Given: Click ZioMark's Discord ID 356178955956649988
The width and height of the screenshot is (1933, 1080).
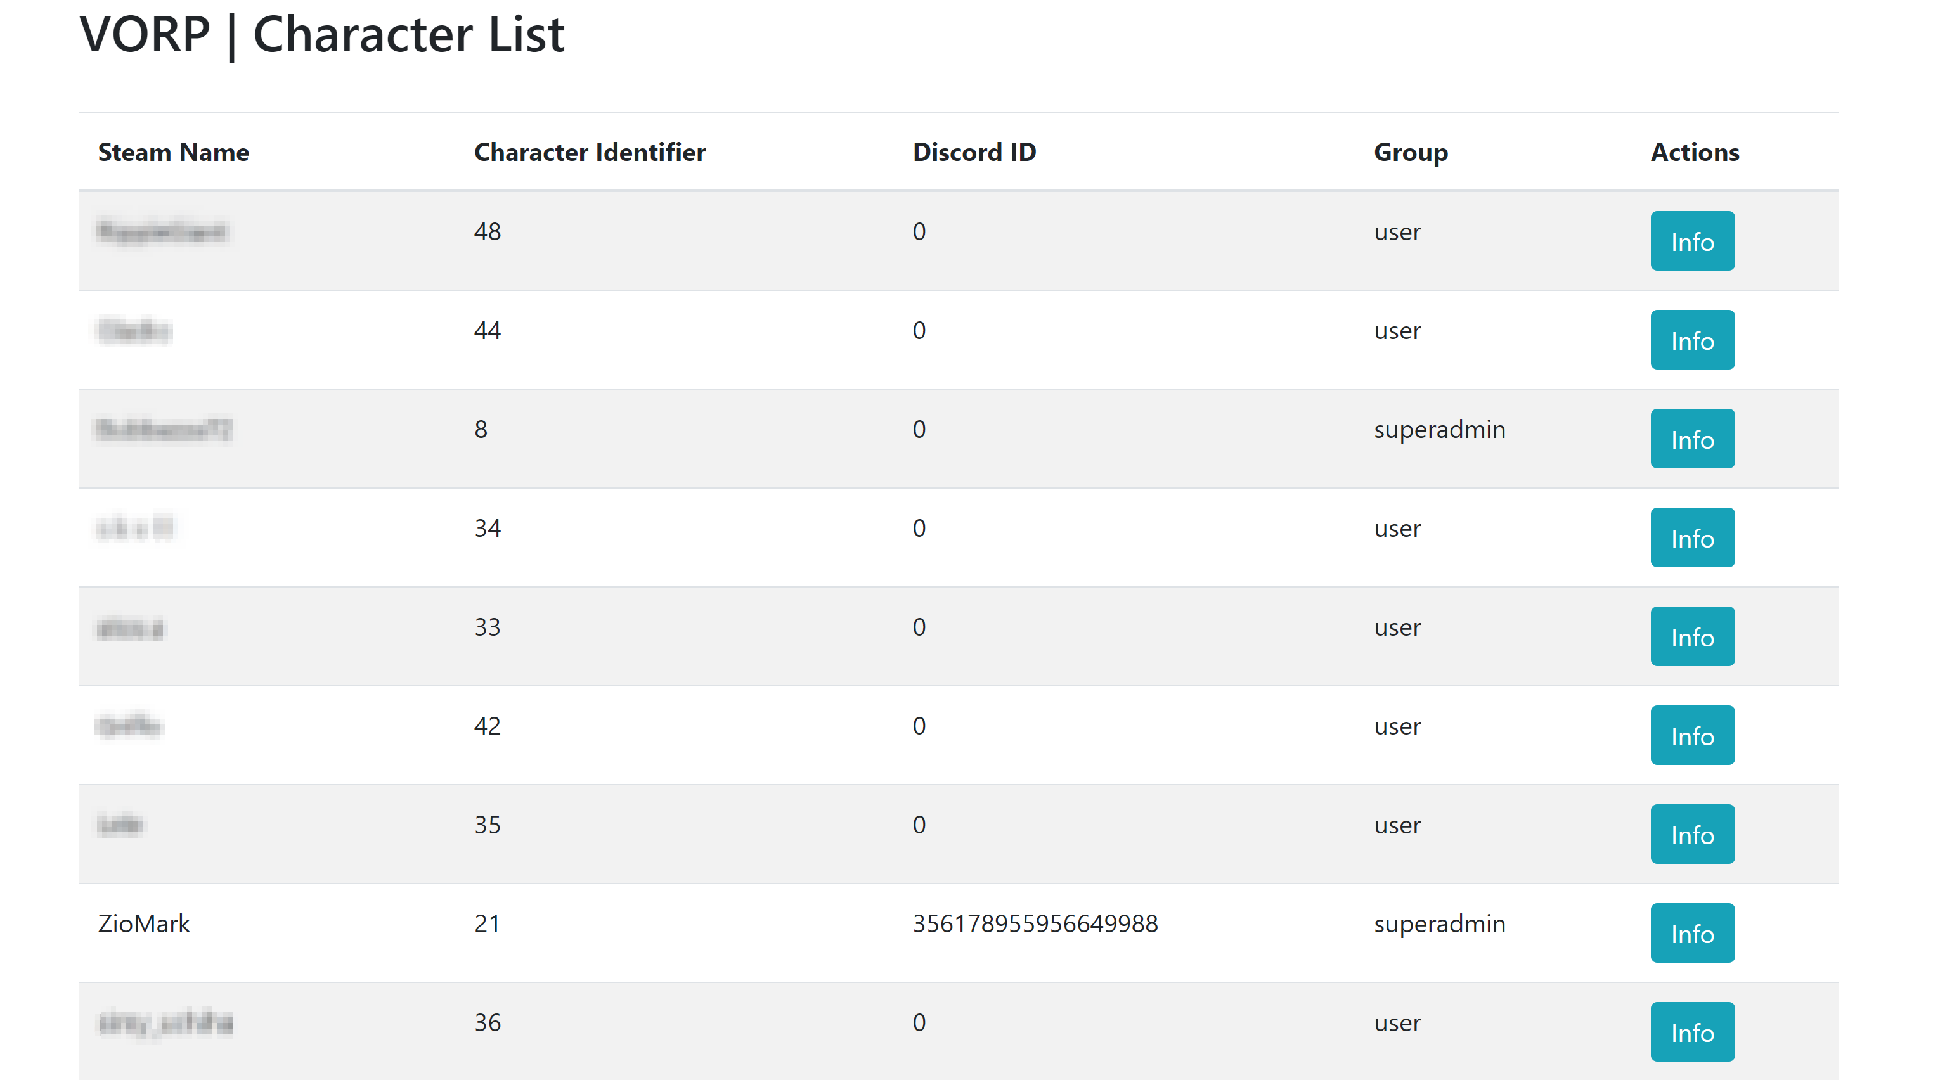Looking at the screenshot, I should point(1035,923).
